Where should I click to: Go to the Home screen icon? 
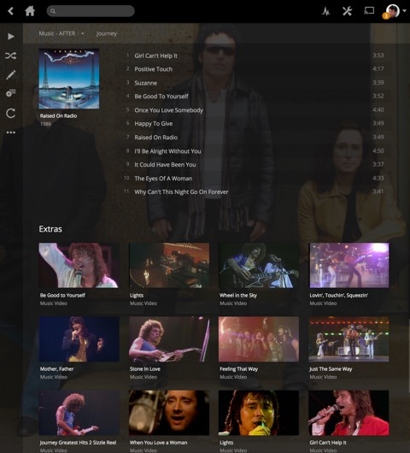pos(30,11)
